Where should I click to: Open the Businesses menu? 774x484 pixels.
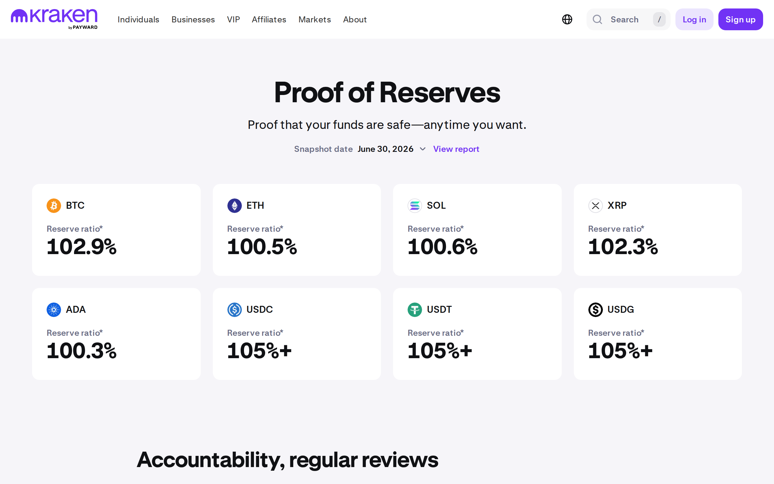click(193, 20)
